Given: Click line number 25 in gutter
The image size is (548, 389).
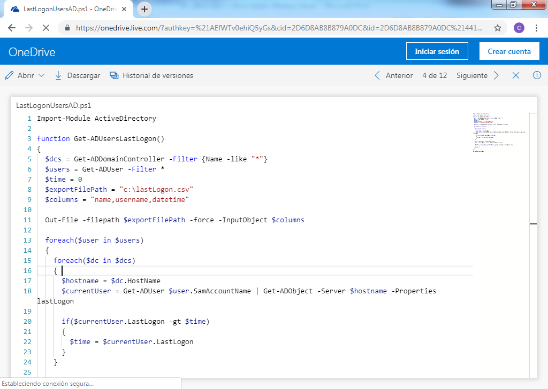Looking at the screenshot, I should point(27,372).
